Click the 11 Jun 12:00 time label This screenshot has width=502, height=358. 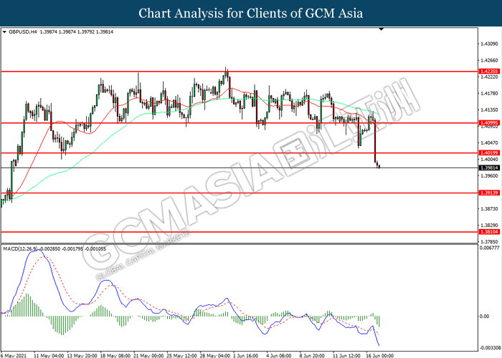346,355
